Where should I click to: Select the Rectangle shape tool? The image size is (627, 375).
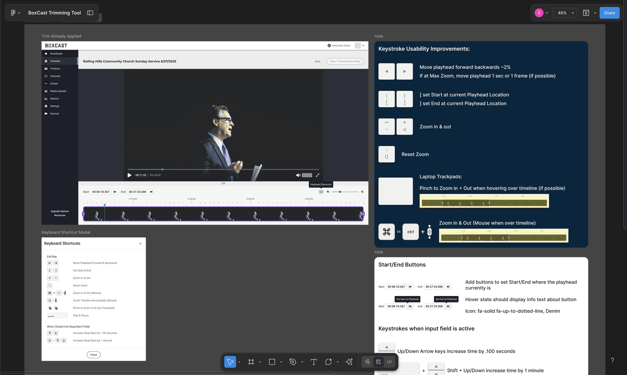pos(272,362)
